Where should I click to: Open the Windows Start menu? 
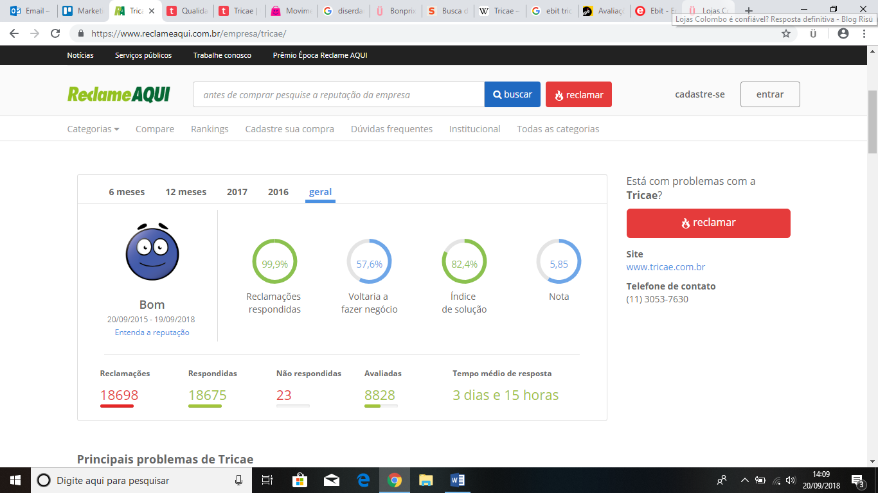click(x=15, y=480)
